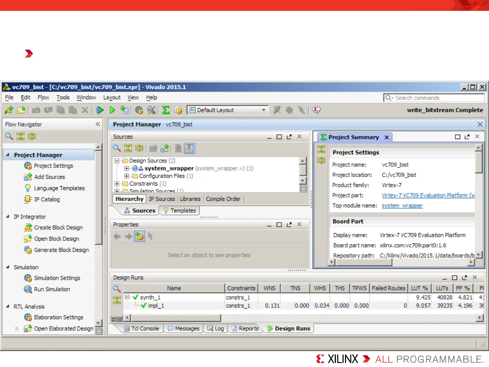Expand system_wrapper tree node
Screen dimensions: 489x367
click(x=126, y=168)
